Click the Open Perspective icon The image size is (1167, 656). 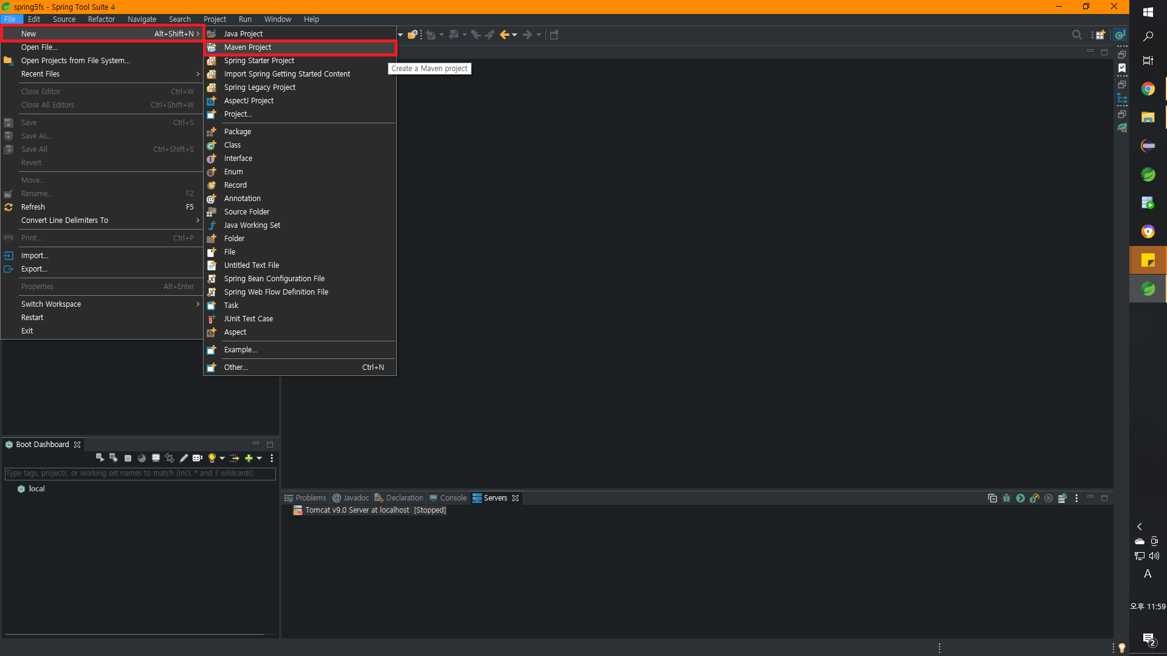click(1099, 35)
